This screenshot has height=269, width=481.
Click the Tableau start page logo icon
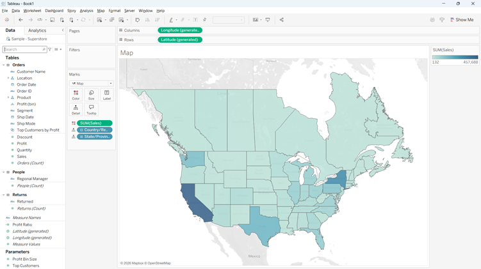pos(7,20)
